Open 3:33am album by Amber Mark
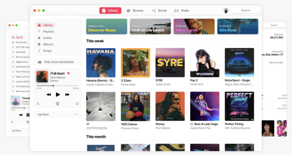The image size is (292, 155). tap(135, 63)
